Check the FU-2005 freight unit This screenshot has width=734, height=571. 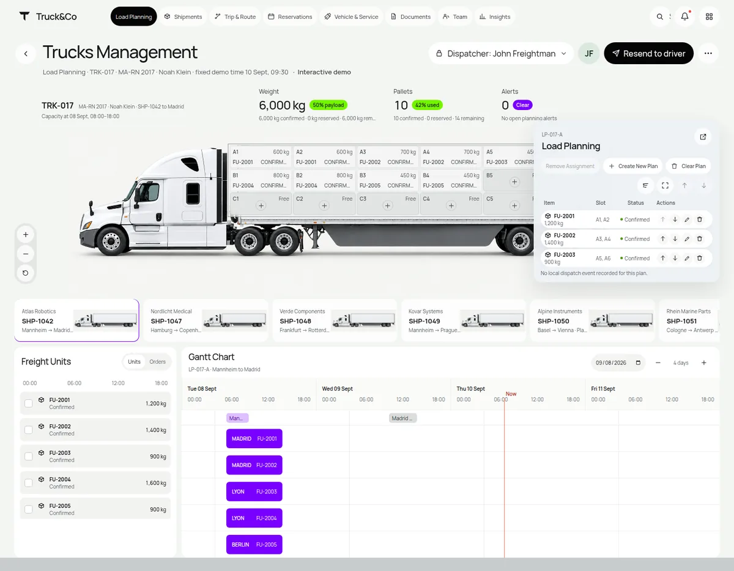(28, 509)
